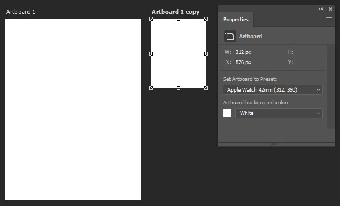Select the Artboard 1 copy title label
This screenshot has width=340, height=206.
click(176, 12)
